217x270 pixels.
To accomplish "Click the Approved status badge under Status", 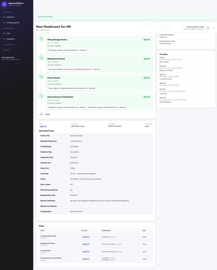I will point(43,126).
